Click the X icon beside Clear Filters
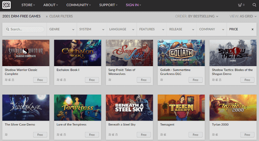 [47, 16]
